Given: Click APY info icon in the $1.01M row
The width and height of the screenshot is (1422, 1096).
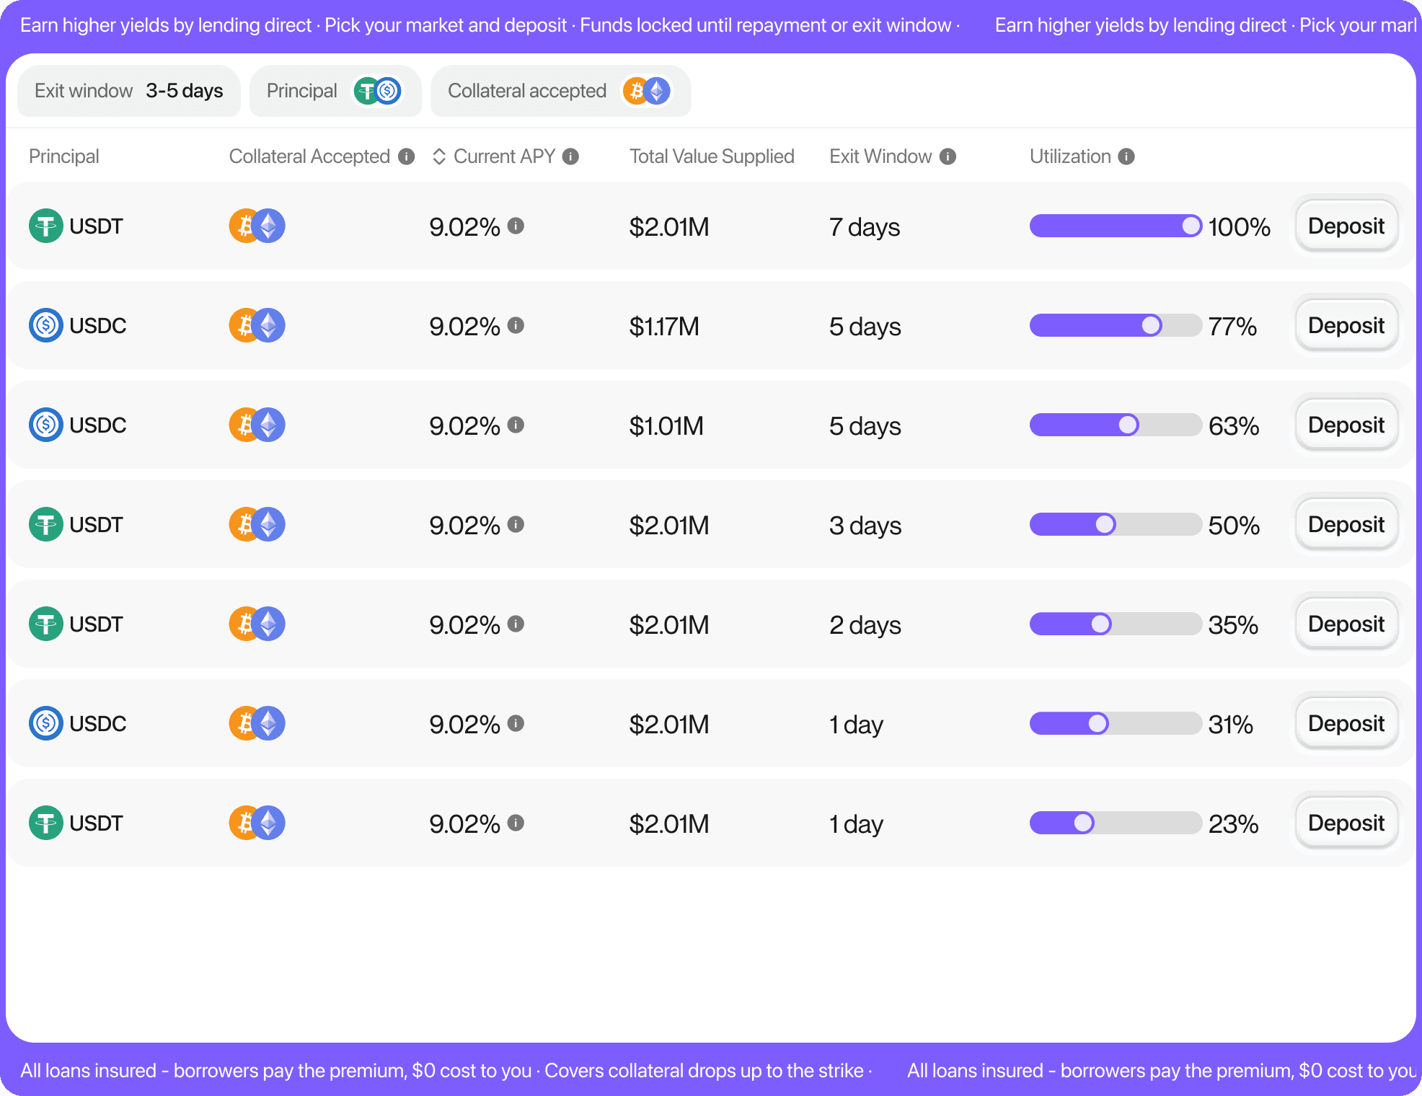Looking at the screenshot, I should 516,425.
